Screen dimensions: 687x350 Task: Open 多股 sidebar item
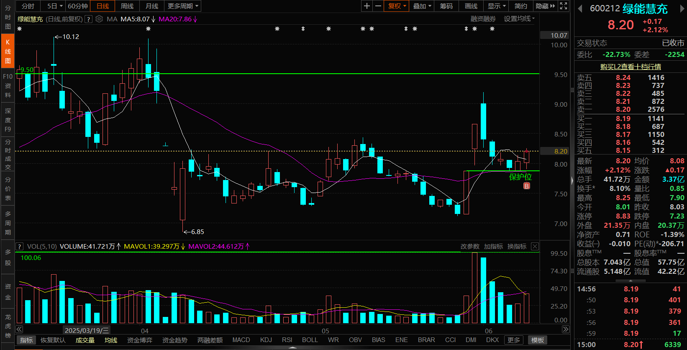tap(8, 257)
